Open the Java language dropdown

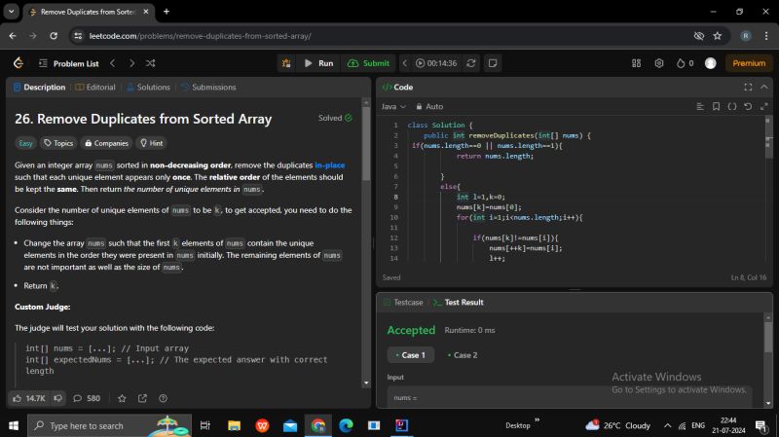tap(393, 106)
